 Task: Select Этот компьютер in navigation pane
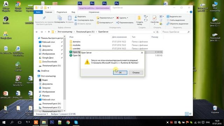(x=48, y=76)
